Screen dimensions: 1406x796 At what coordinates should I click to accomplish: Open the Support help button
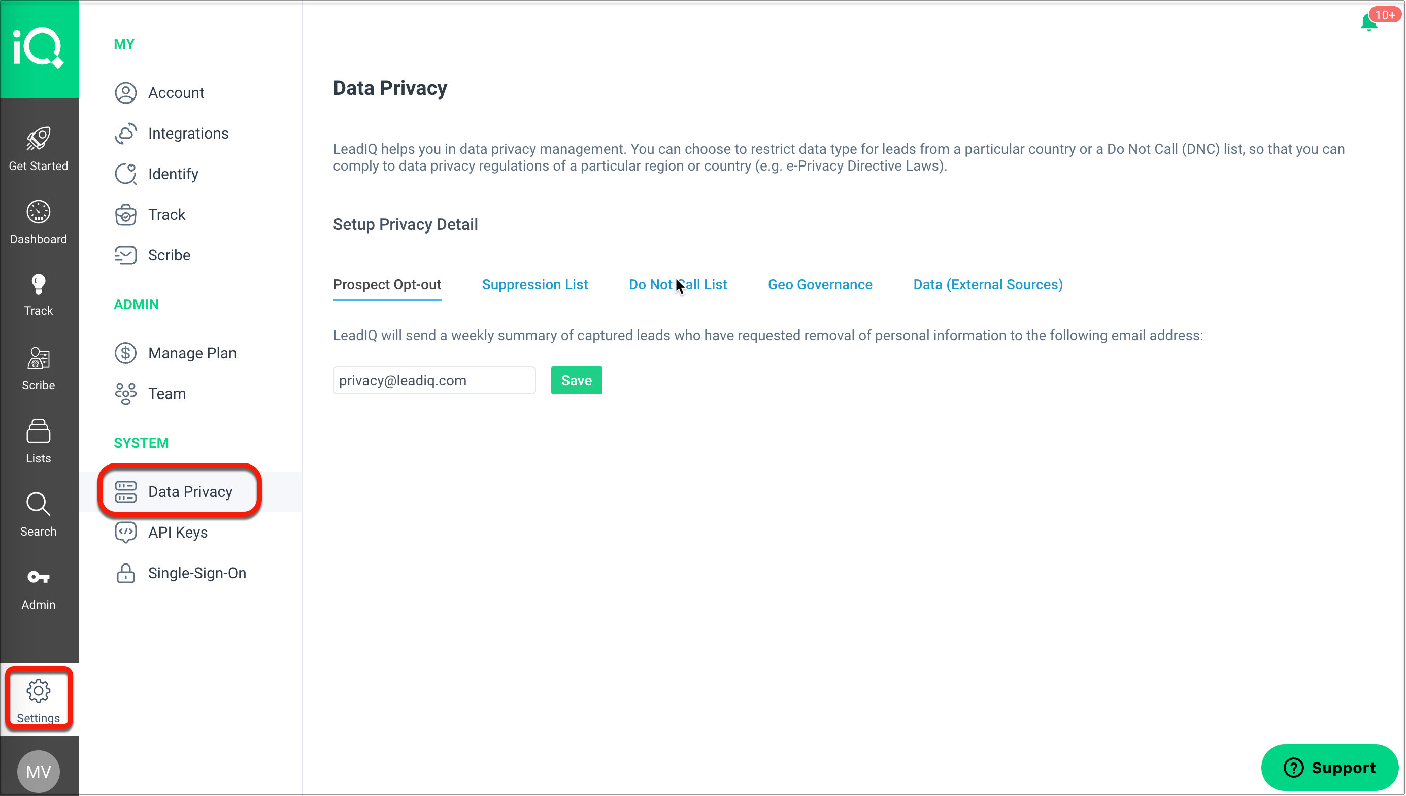pyautogui.click(x=1329, y=767)
